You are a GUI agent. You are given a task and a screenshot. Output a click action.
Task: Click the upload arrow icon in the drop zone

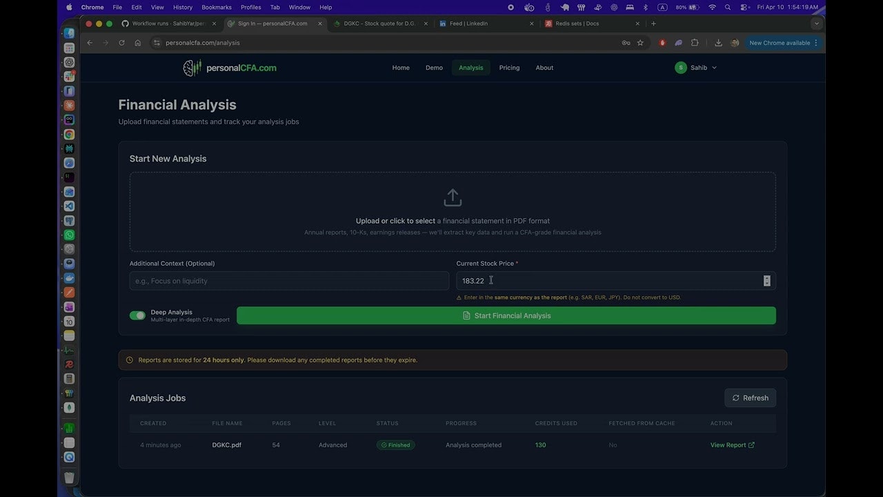pos(453,197)
